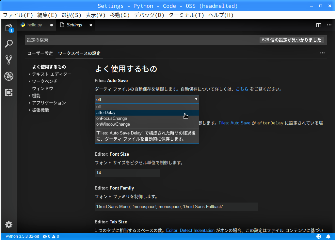Open the Manage gear menu
335x240 pixels.
pyautogui.click(x=9, y=225)
